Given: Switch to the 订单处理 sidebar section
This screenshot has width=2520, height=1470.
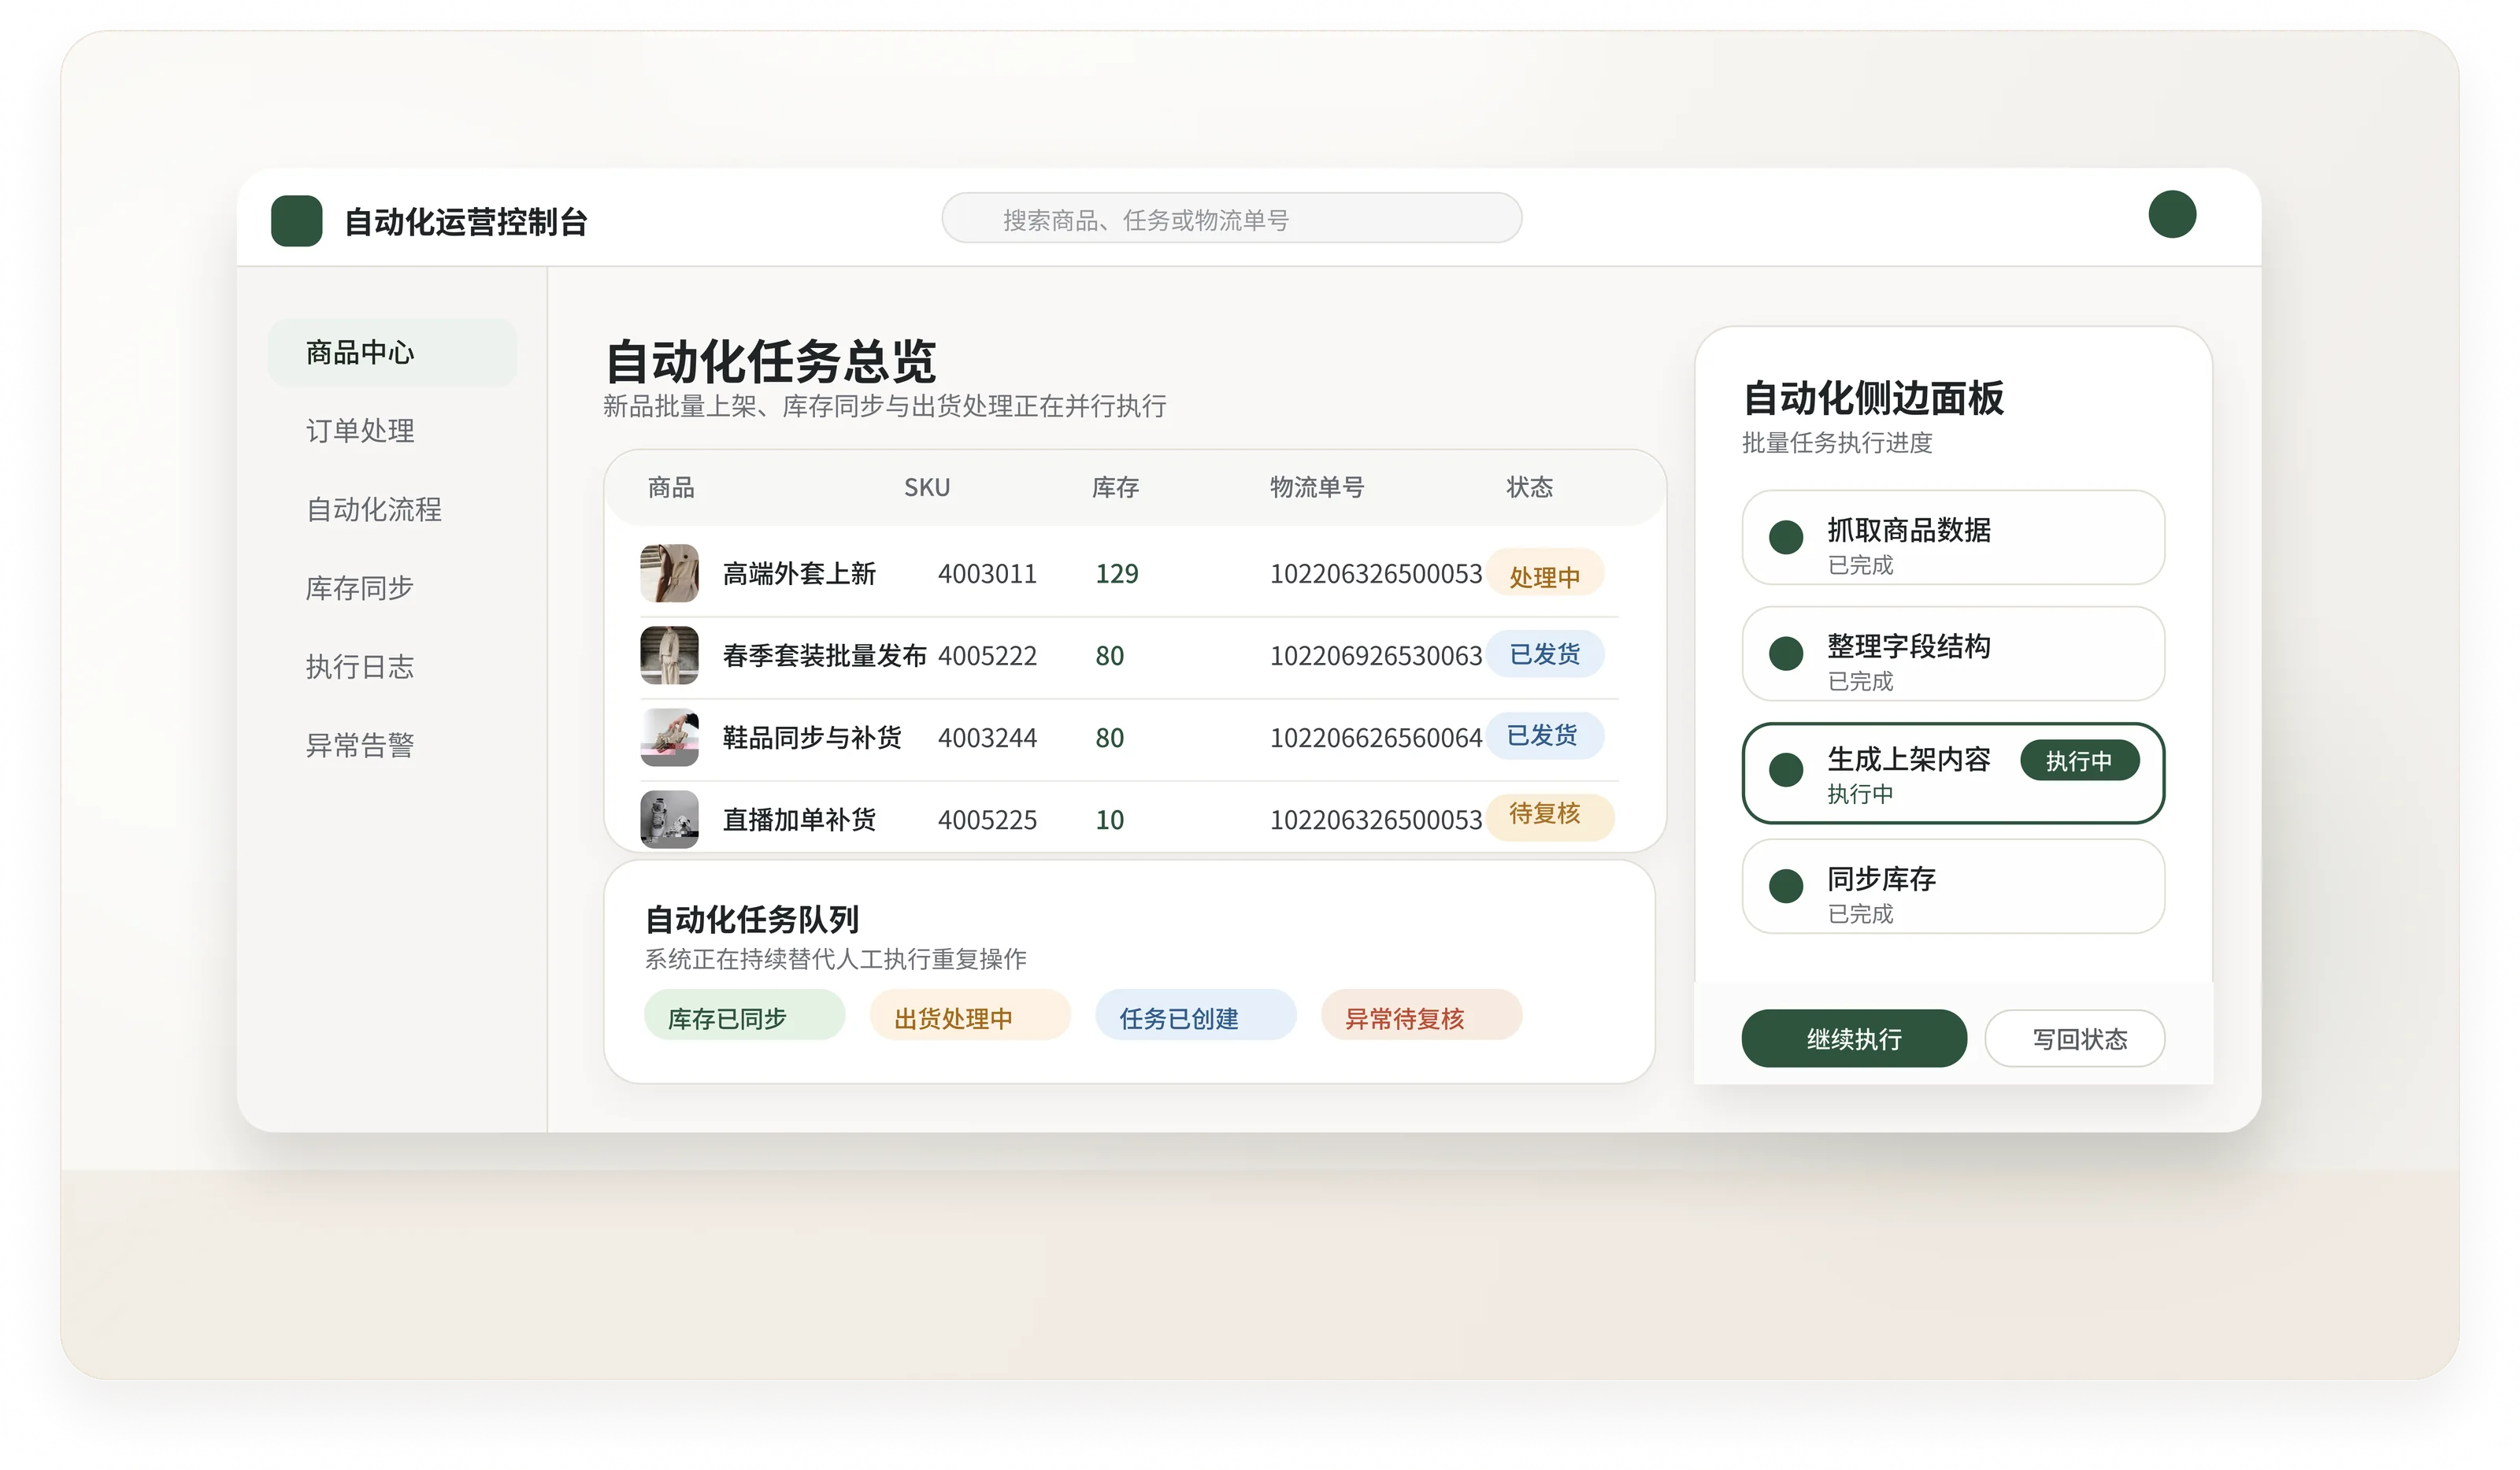Looking at the screenshot, I should [x=359, y=431].
